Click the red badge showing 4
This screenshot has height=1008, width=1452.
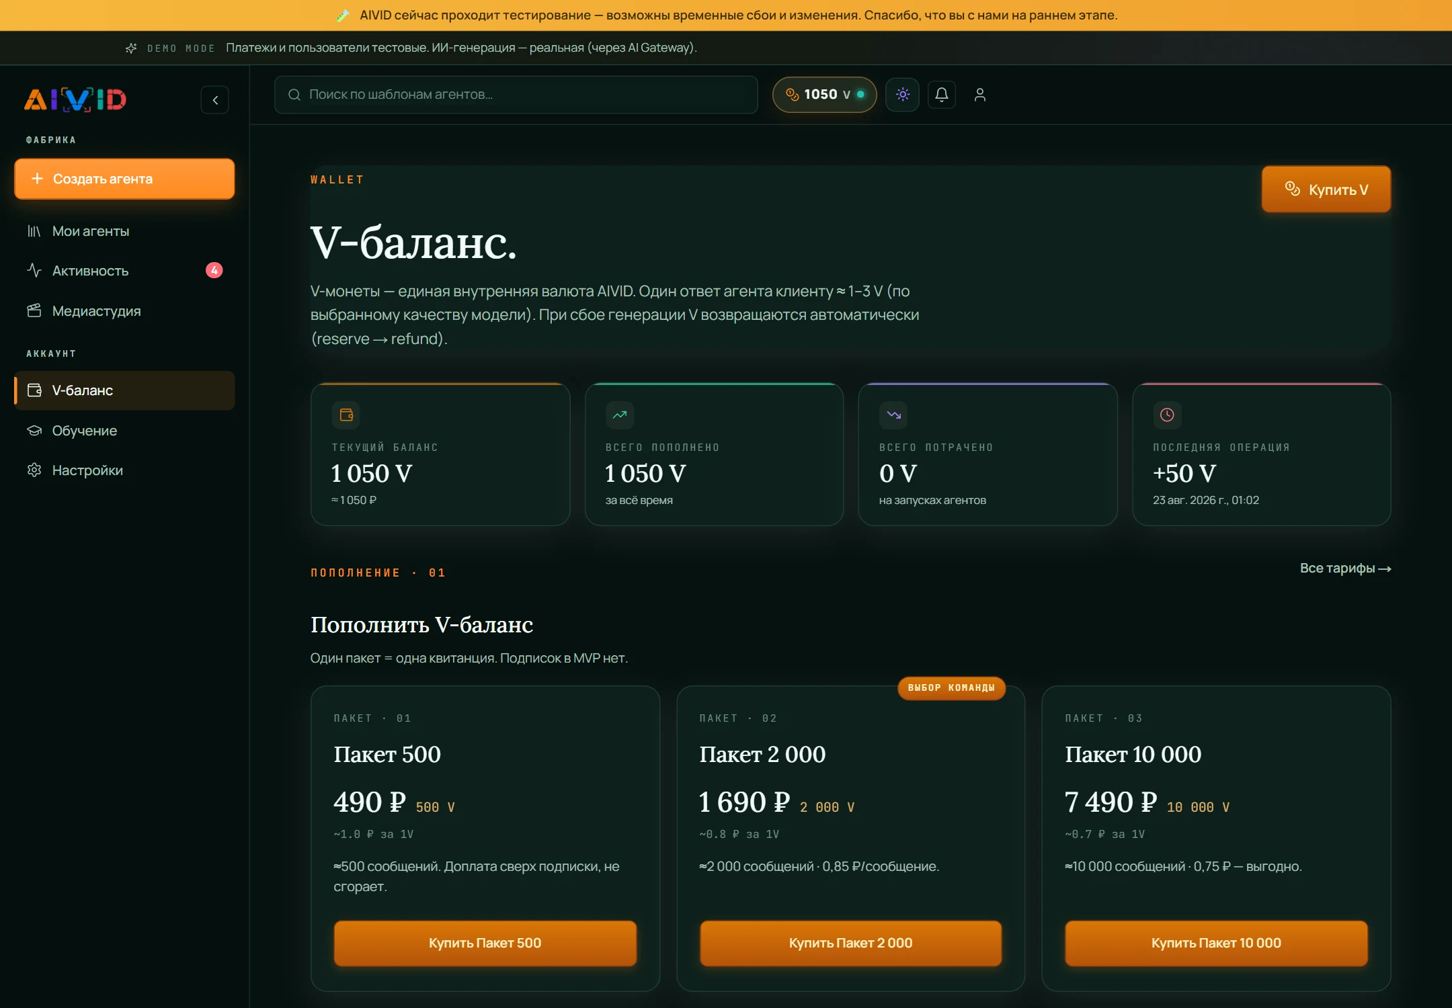tap(214, 270)
